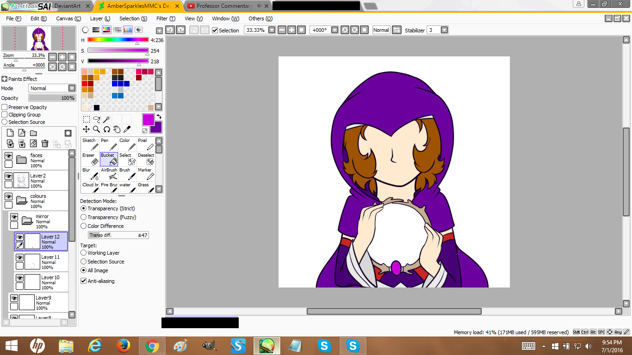This screenshot has height=355, width=632.
Task: Activate the Lasso selection tool
Action: (97, 119)
